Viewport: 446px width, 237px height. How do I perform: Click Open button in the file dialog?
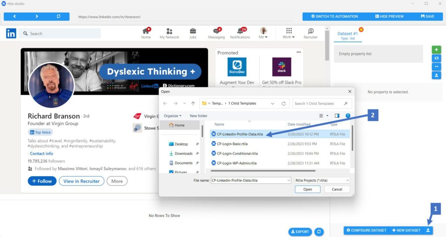pyautogui.click(x=307, y=190)
